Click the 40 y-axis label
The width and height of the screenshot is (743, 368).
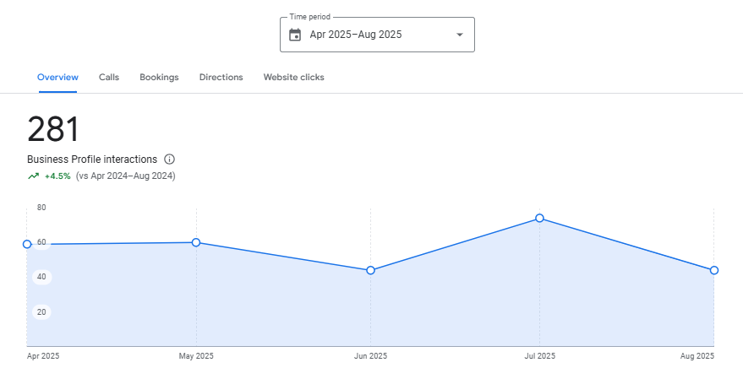click(41, 277)
